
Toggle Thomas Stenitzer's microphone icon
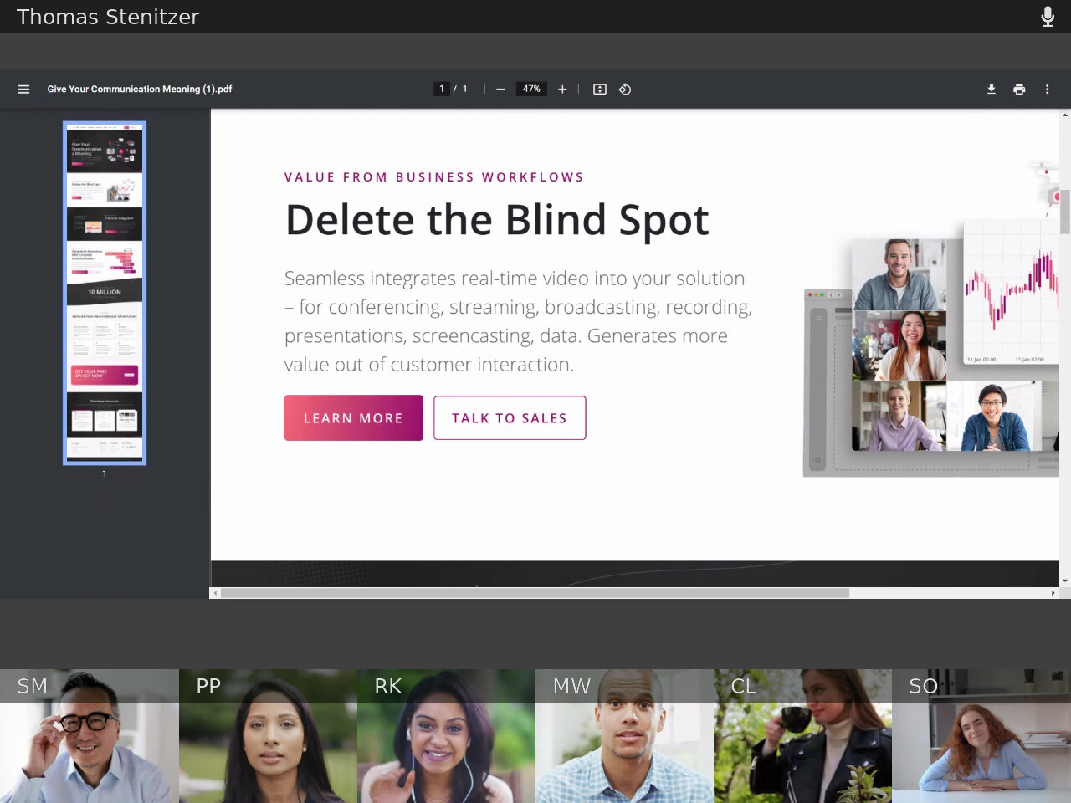1048,17
